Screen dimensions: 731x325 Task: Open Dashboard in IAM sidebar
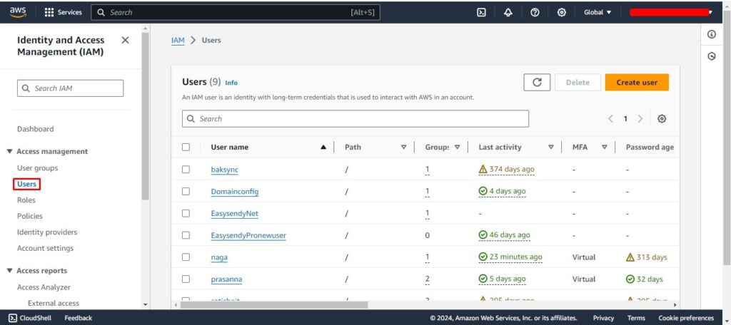coord(36,129)
